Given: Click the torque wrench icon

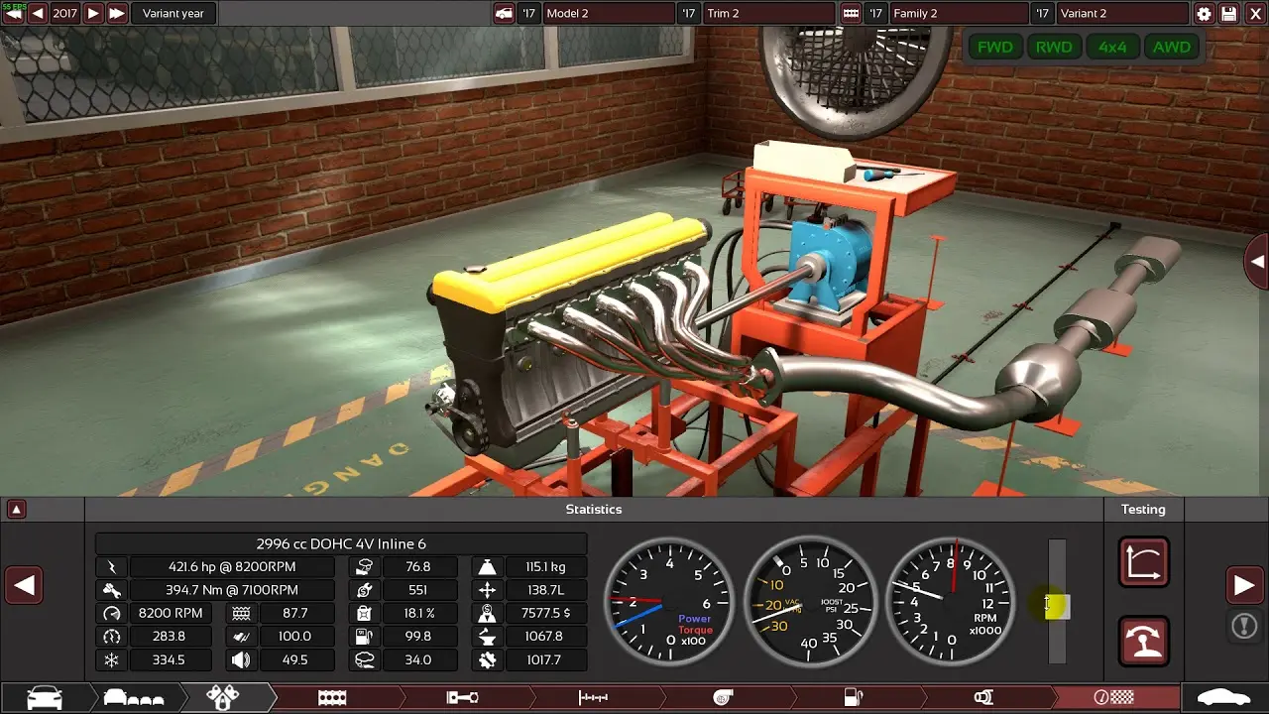Looking at the screenshot, I should coord(111,590).
